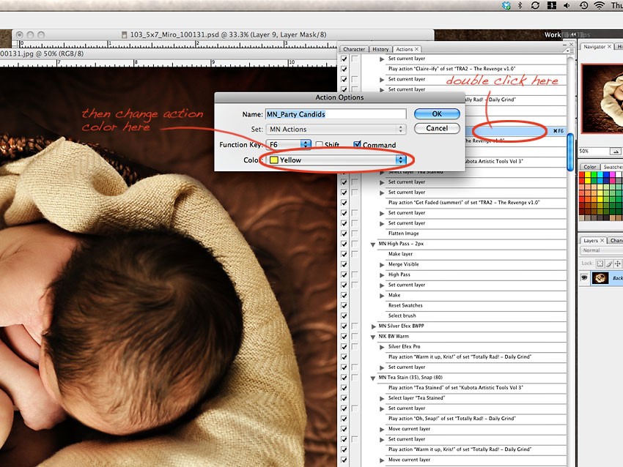Viewport: 623px width, 467px height.
Task: Select the "Select brush" step
Action: click(x=402, y=315)
